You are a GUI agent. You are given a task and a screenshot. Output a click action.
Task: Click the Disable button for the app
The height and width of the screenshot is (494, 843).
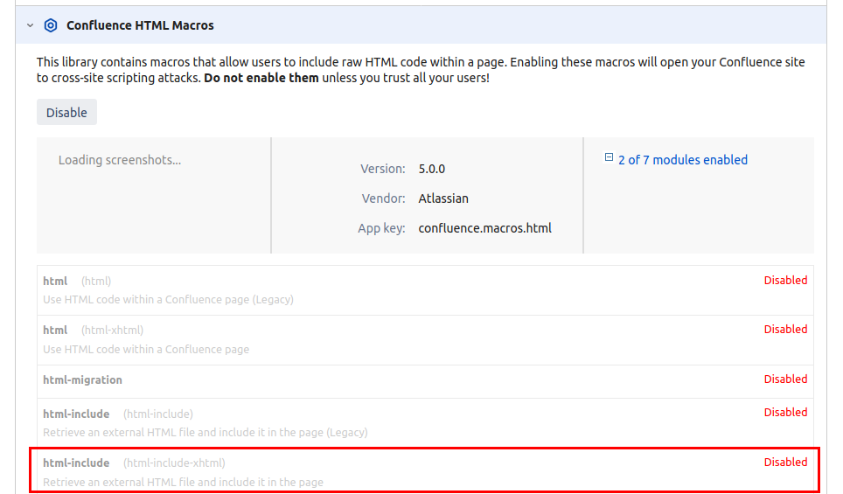click(x=66, y=112)
